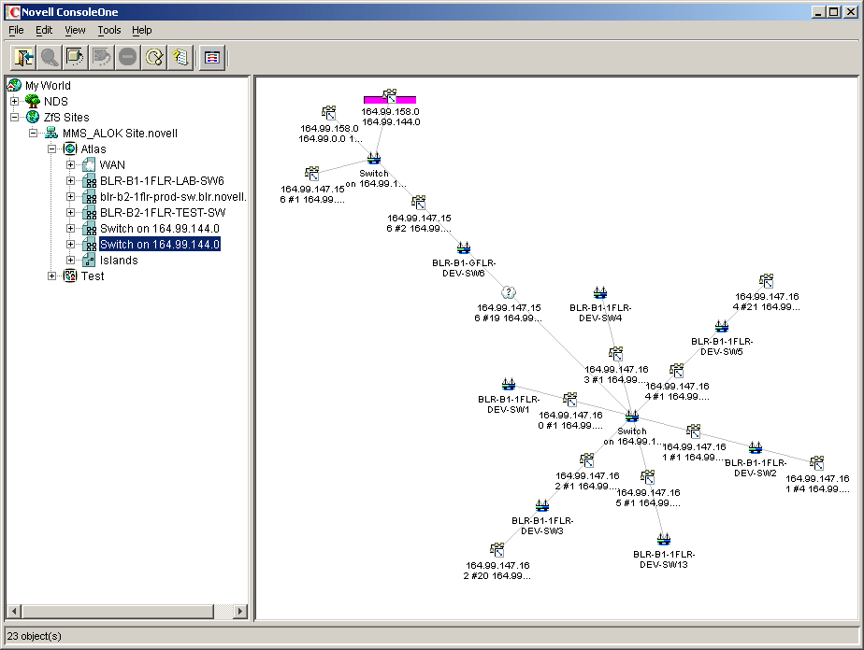Screen dimensions: 864x650
Task: Select the central Switch node in the map
Action: point(632,417)
